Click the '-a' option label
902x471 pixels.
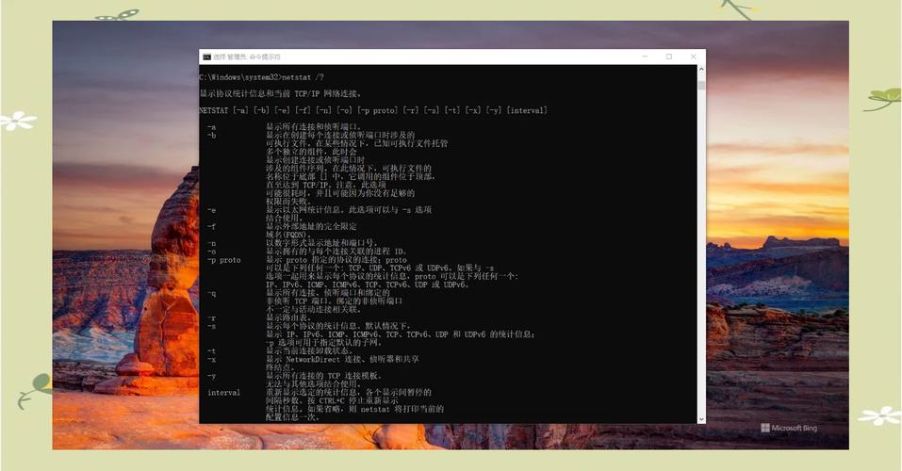click(212, 126)
